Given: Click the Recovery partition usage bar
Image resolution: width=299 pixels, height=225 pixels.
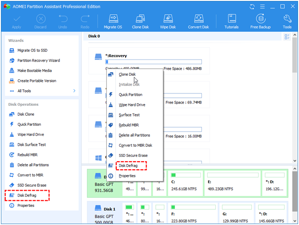Looking at the screenshot, I should [153, 61].
